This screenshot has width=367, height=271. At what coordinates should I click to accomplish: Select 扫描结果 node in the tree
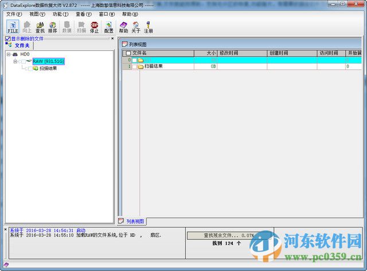pyautogui.click(x=48, y=68)
